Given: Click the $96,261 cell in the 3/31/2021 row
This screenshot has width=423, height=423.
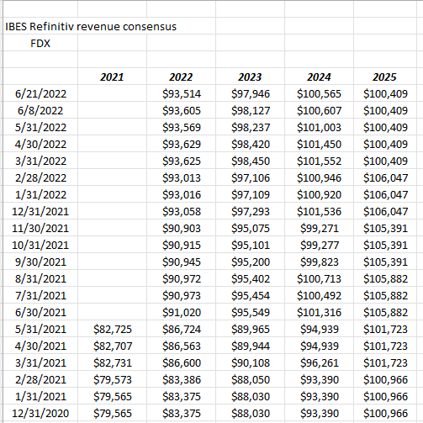Looking at the screenshot, I should pyautogui.click(x=320, y=362).
